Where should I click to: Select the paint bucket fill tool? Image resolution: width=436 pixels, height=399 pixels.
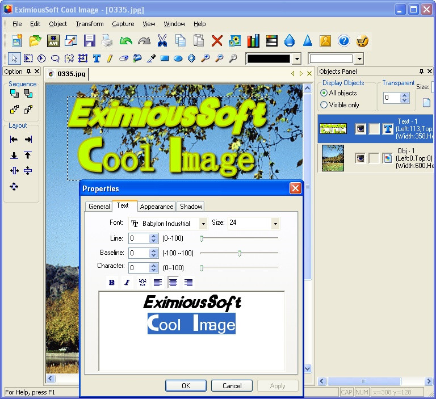(137, 58)
